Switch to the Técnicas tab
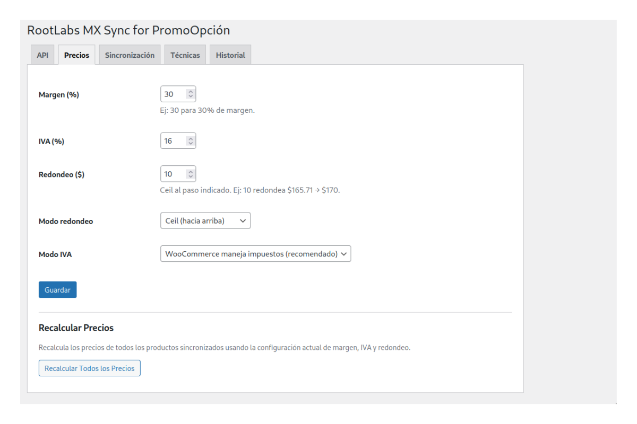 coord(185,54)
